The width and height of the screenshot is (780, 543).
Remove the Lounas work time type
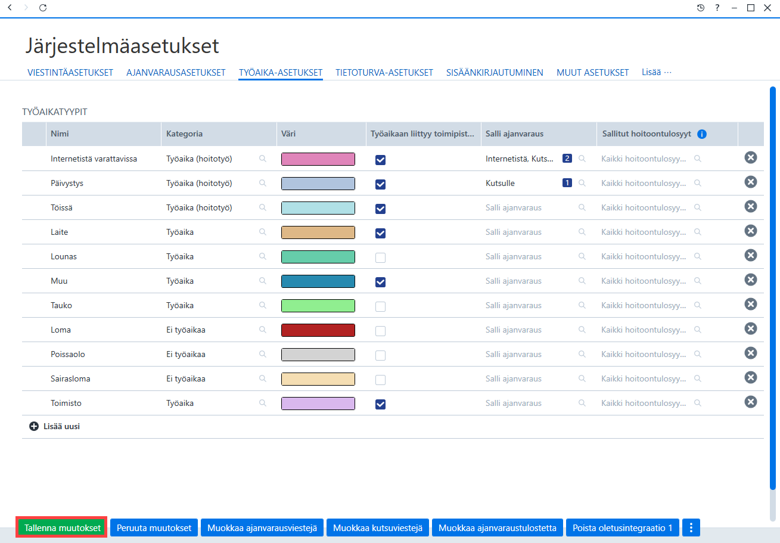[751, 255]
